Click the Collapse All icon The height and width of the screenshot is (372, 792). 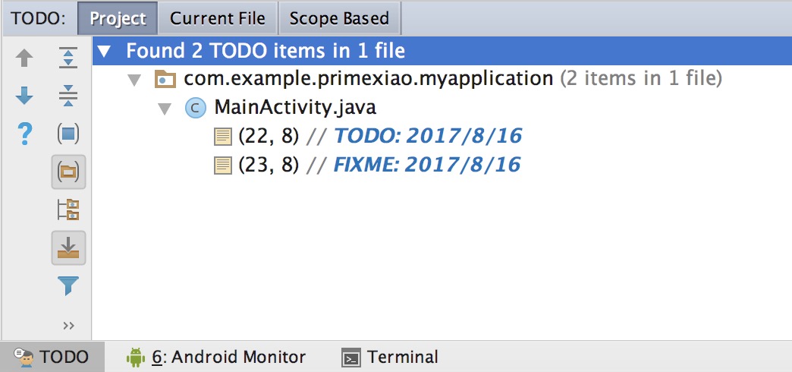(x=68, y=96)
